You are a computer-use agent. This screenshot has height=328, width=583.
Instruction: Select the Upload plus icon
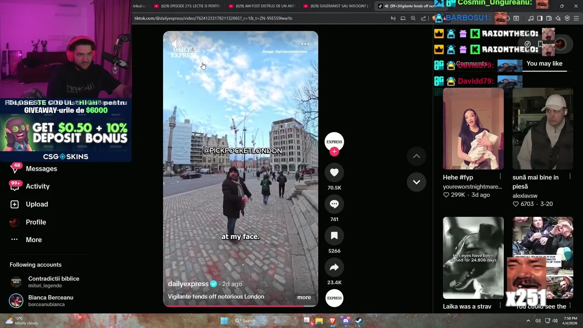(15, 205)
